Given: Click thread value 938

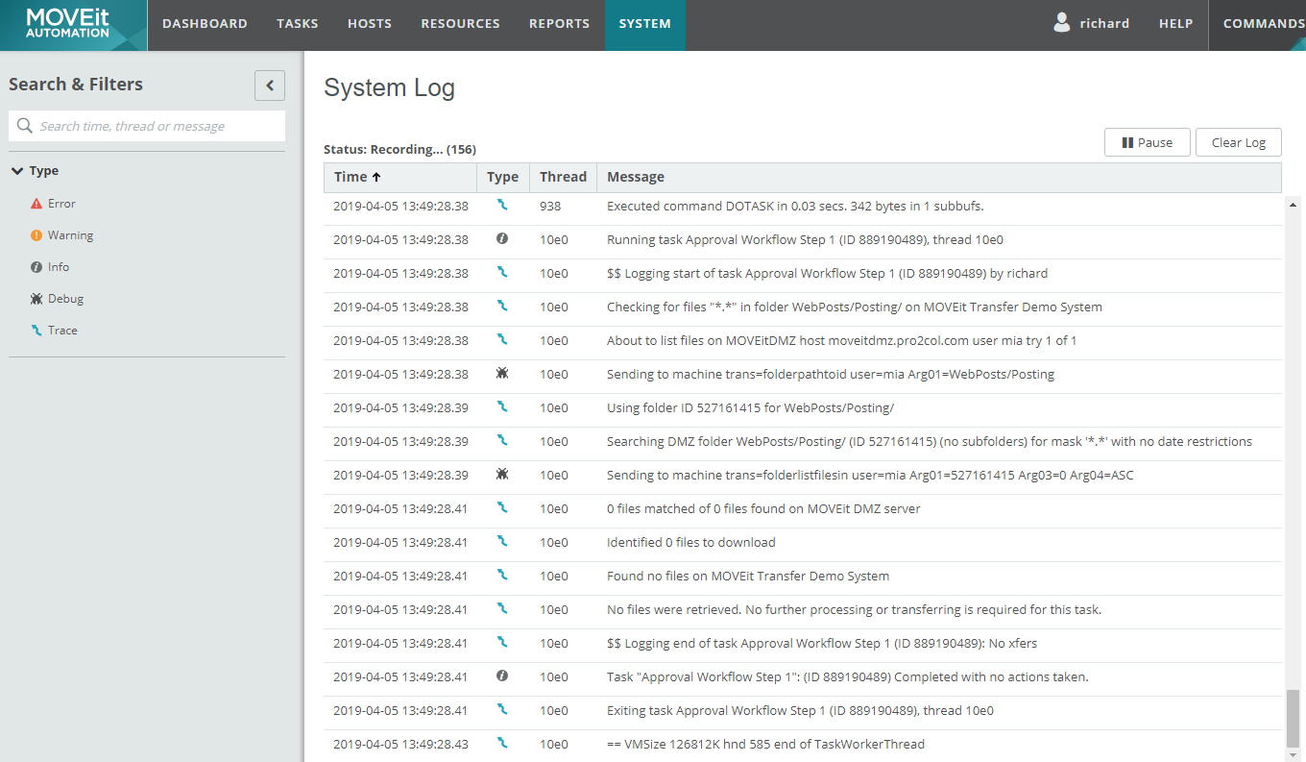Looking at the screenshot, I should pyautogui.click(x=550, y=206).
